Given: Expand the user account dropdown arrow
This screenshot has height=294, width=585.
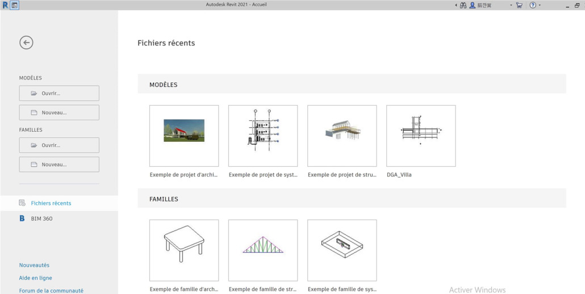Looking at the screenshot, I should (511, 5).
